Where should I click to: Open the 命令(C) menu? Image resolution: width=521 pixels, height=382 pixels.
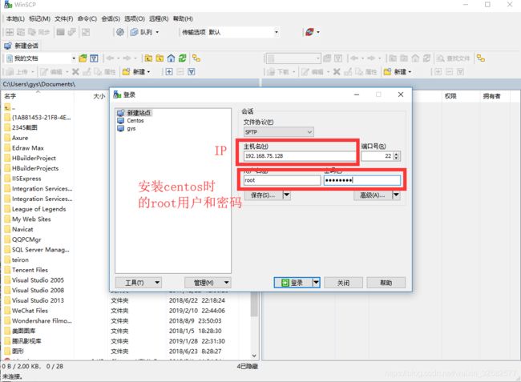tap(87, 18)
